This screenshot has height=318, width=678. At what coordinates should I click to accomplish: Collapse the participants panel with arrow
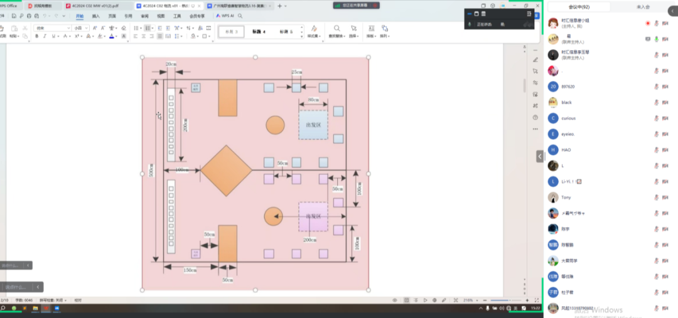coord(539,156)
